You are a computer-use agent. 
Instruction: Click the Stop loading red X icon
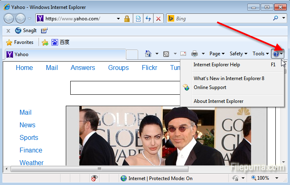(x=158, y=19)
